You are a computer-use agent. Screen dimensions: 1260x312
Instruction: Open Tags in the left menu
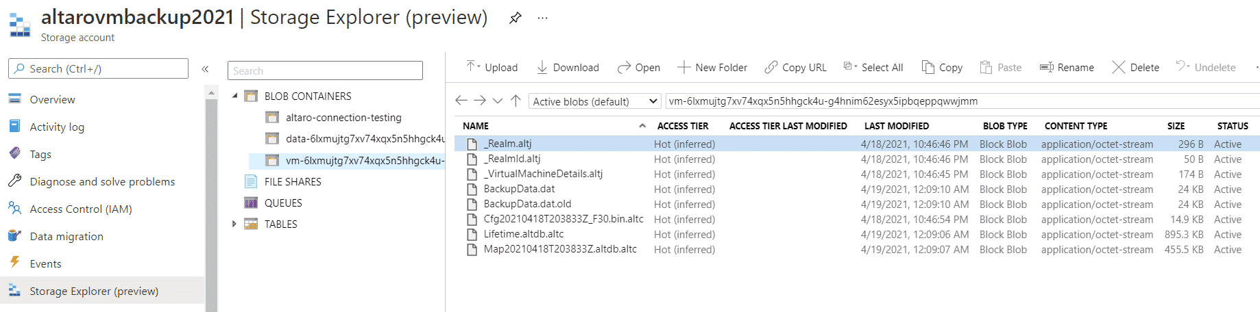pyautogui.click(x=40, y=154)
